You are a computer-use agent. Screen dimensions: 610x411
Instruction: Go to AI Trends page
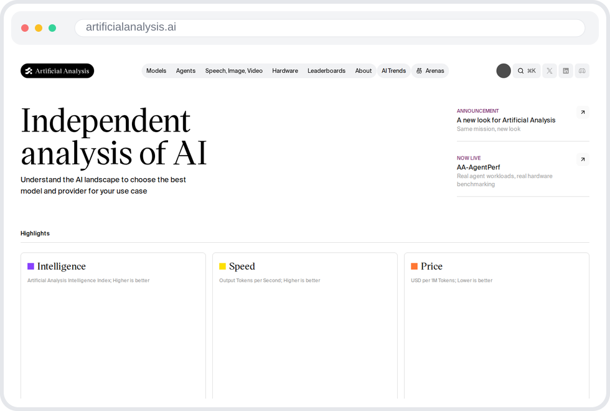point(393,71)
